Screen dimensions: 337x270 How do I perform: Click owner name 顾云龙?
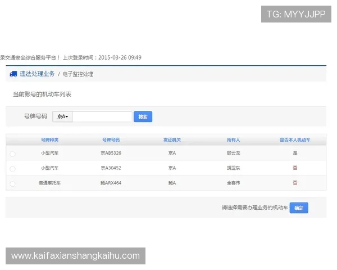tap(234, 153)
